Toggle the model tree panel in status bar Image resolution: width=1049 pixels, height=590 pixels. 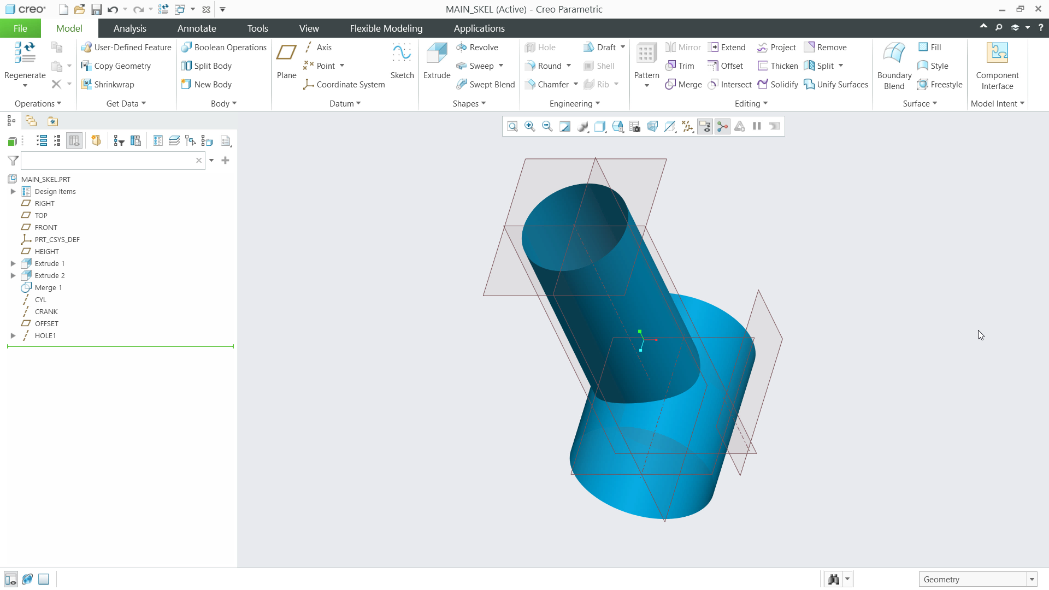[10, 579]
